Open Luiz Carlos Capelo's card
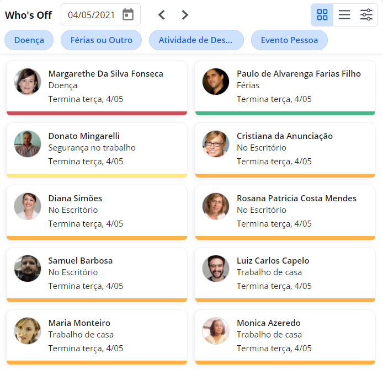The height and width of the screenshot is (370, 383). [x=285, y=275]
